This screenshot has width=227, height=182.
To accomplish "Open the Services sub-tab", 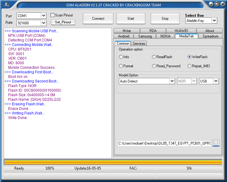I will point(139,43).
